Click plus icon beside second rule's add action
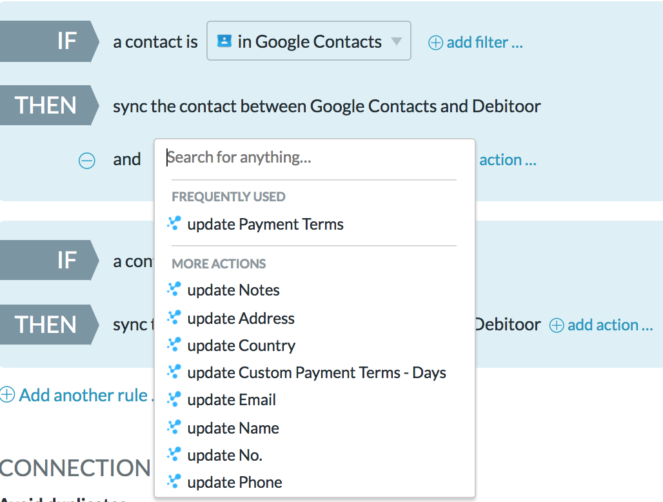663x502 pixels. [x=557, y=326]
